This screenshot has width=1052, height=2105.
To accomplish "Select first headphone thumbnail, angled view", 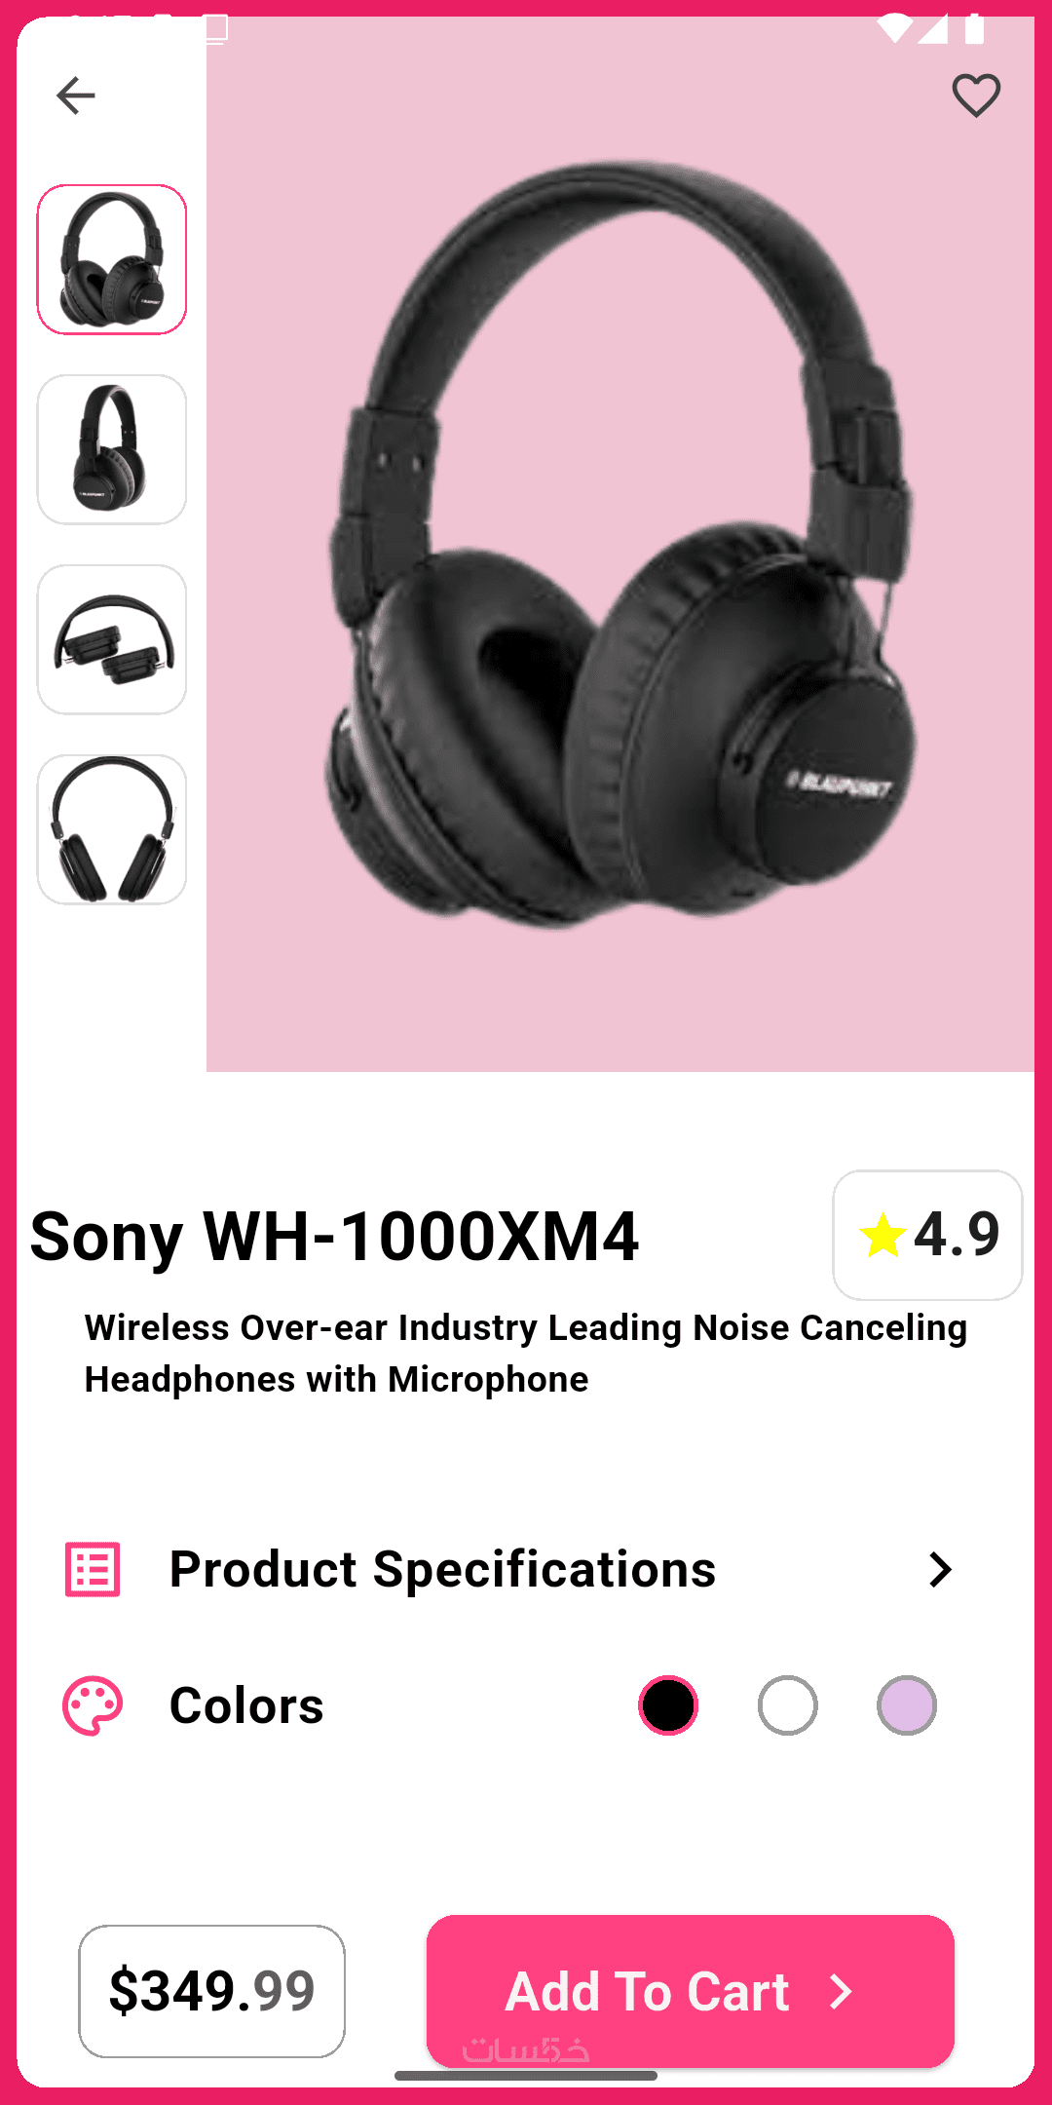I will 112,259.
